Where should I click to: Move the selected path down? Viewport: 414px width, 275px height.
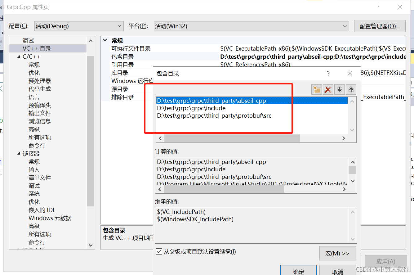click(339, 89)
